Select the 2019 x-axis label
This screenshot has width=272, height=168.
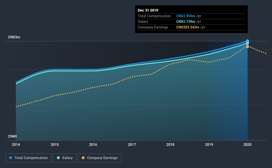pos(209,145)
